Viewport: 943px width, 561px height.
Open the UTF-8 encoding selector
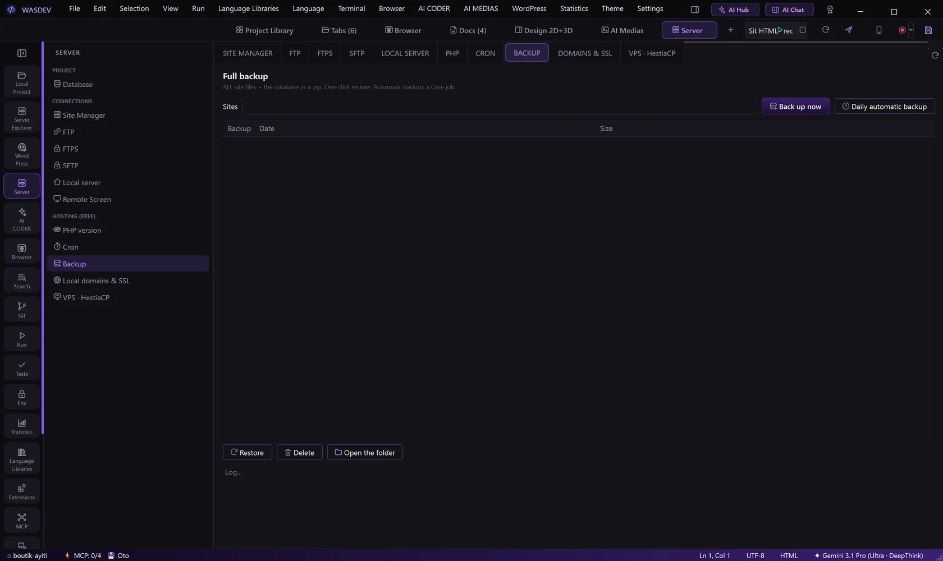point(756,555)
